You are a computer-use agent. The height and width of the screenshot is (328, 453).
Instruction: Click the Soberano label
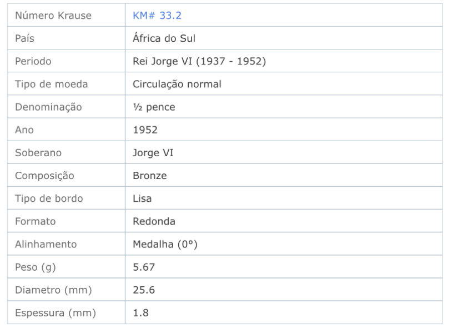[x=38, y=153]
